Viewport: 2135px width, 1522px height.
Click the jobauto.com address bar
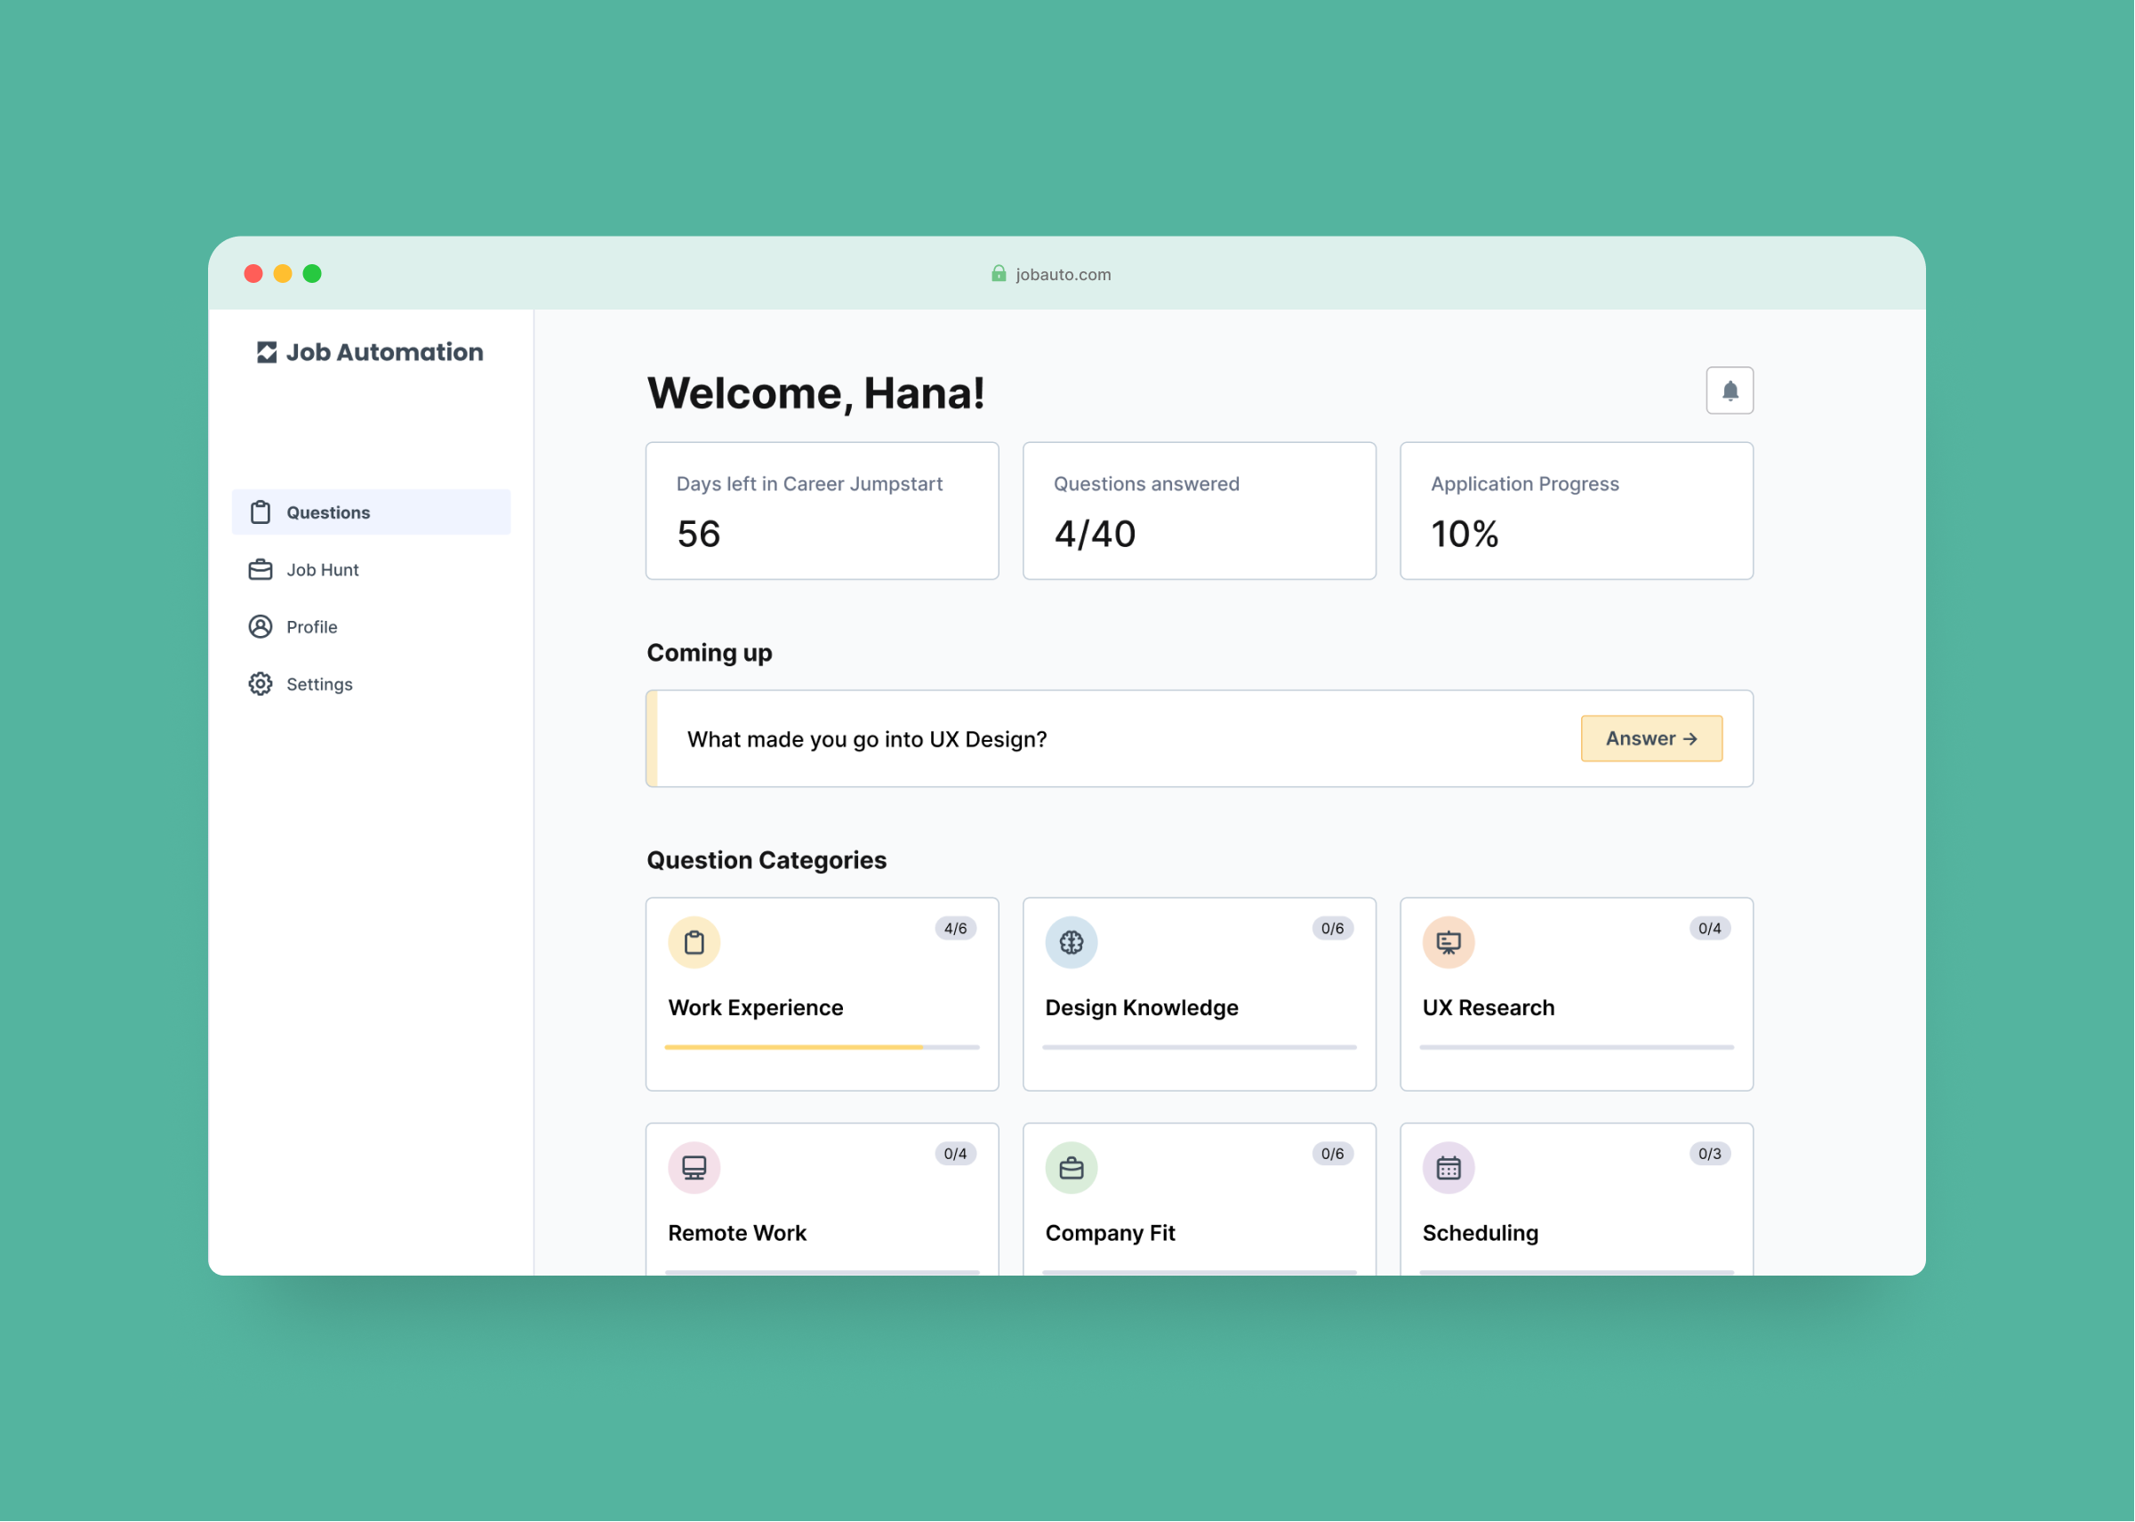tap(1063, 275)
